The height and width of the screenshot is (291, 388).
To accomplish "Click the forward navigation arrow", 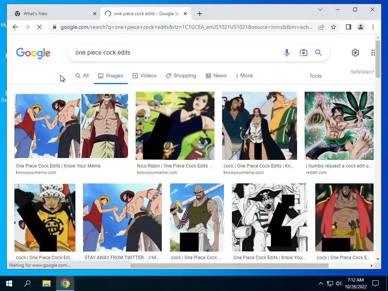I will (x=27, y=27).
